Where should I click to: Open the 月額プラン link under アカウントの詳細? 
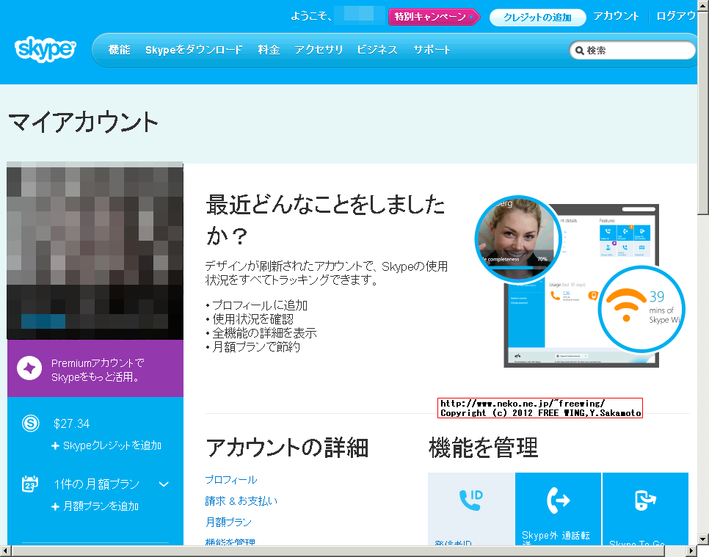228,523
